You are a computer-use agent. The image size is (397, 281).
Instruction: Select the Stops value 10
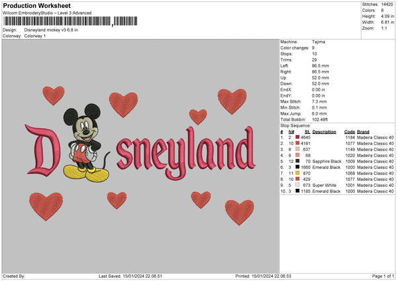point(314,54)
